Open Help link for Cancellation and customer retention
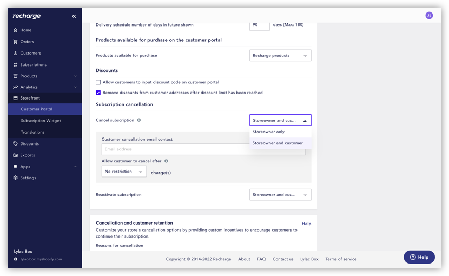This screenshot has width=449, height=276. point(306,224)
